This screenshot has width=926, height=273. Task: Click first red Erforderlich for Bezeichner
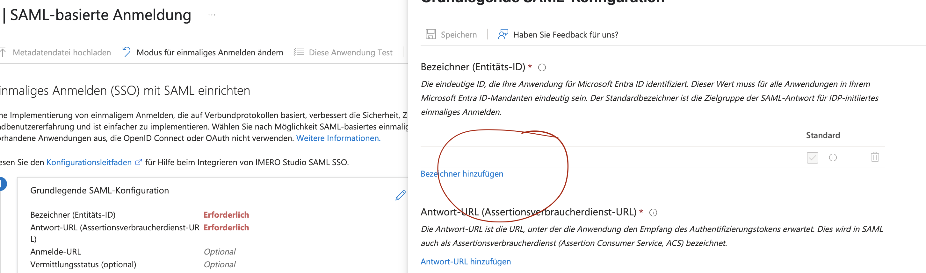(226, 214)
